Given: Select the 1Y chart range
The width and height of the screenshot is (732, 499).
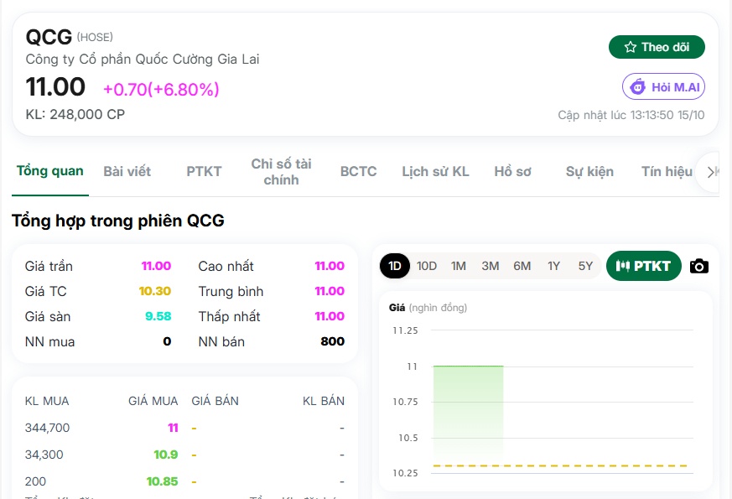Looking at the screenshot, I should [553, 266].
